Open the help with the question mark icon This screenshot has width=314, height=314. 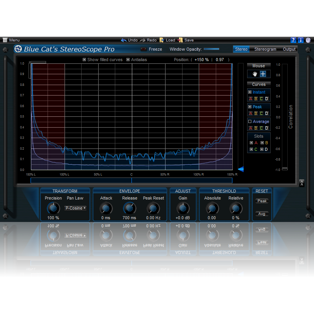pos(293,40)
